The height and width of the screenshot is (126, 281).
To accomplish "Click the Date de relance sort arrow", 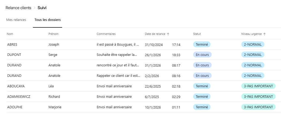I will pyautogui.click(x=168, y=34).
